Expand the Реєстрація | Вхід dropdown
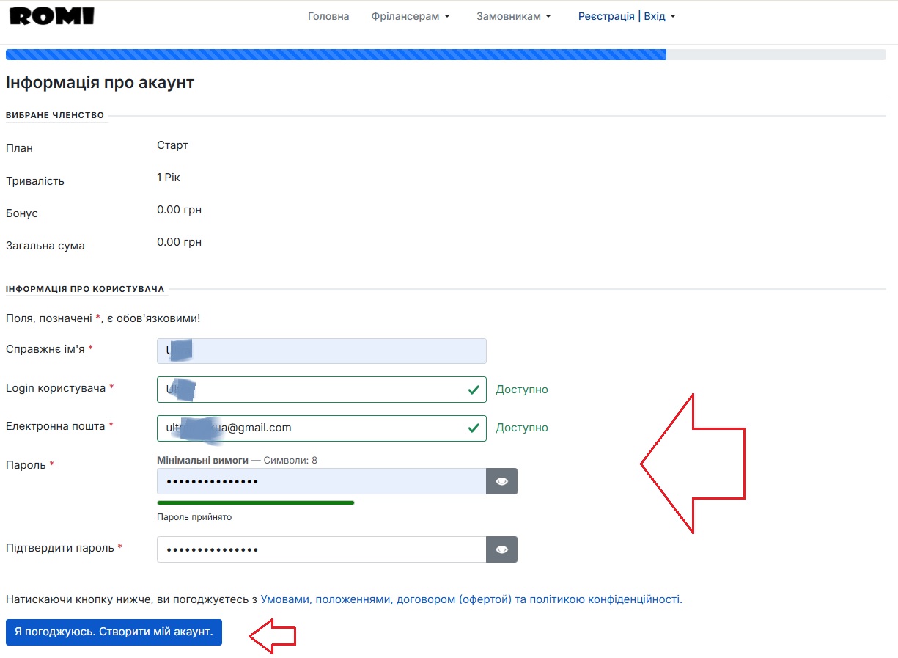 [626, 16]
